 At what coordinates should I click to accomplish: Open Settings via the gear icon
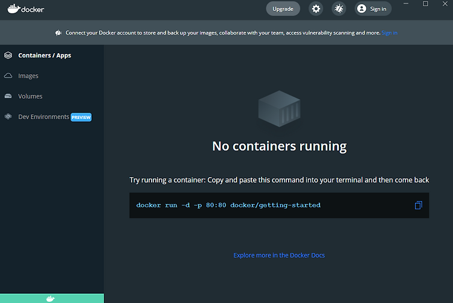pos(316,8)
